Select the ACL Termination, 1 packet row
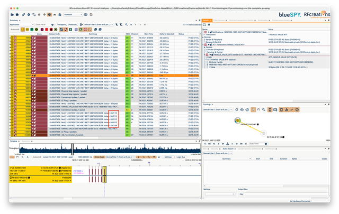 [104, 135]
